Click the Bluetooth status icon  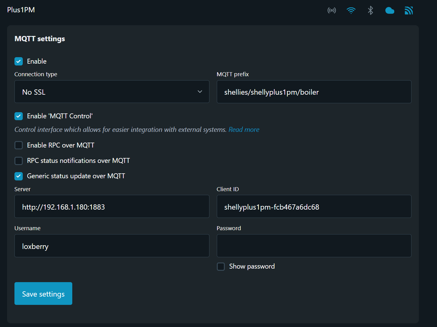(370, 10)
